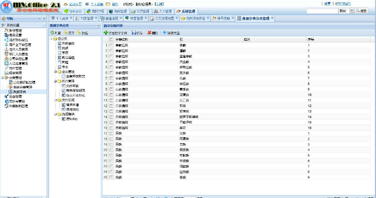
Task: Select the 民族 item in the category tree
Action: (65, 48)
